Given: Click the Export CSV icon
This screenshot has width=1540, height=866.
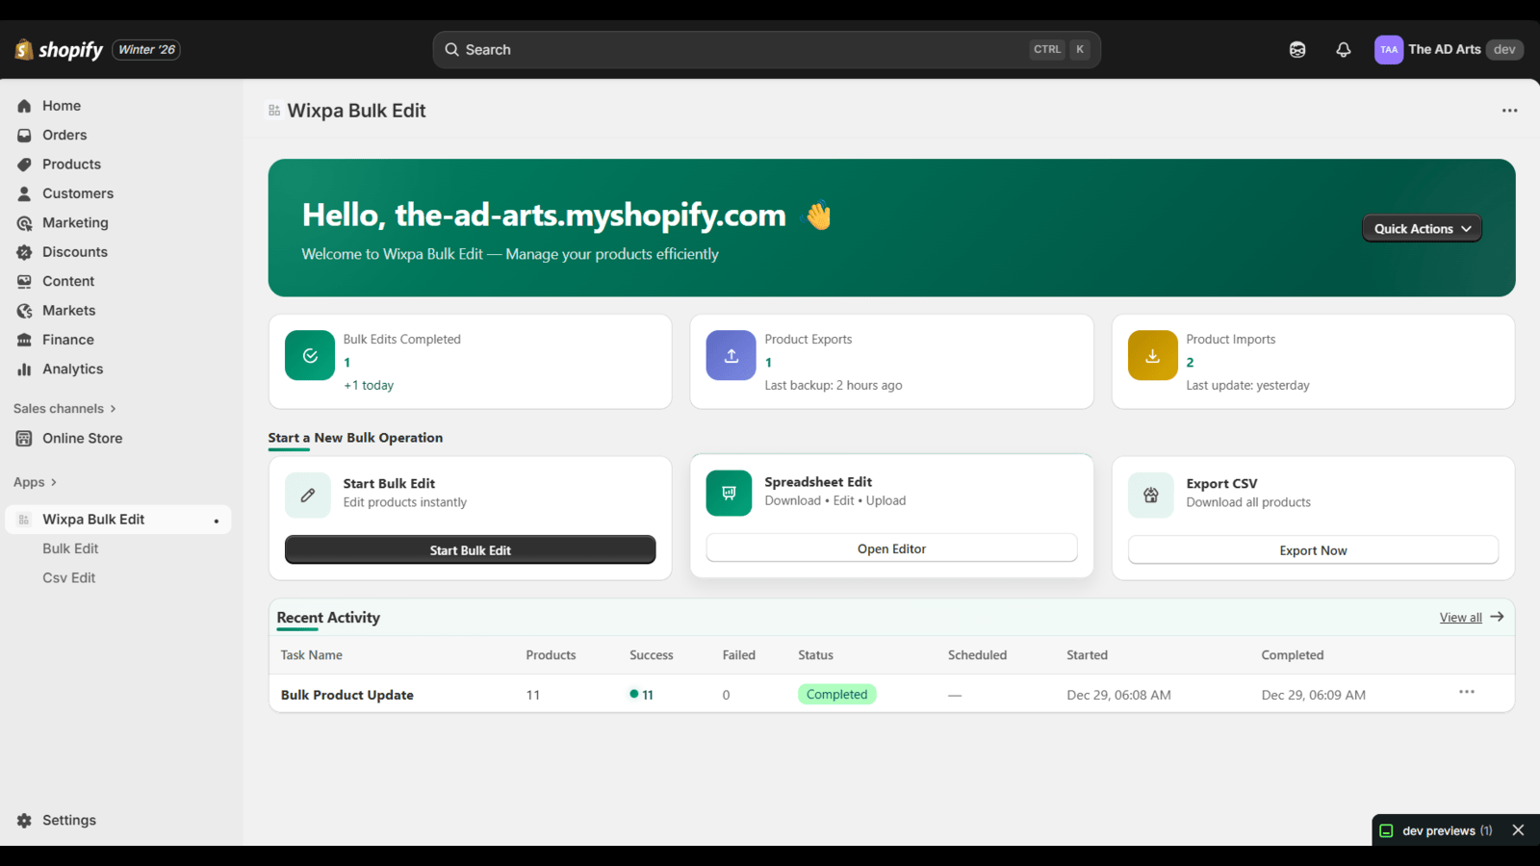Looking at the screenshot, I should (1151, 496).
